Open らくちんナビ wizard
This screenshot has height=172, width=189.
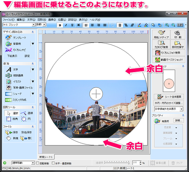[15, 50]
